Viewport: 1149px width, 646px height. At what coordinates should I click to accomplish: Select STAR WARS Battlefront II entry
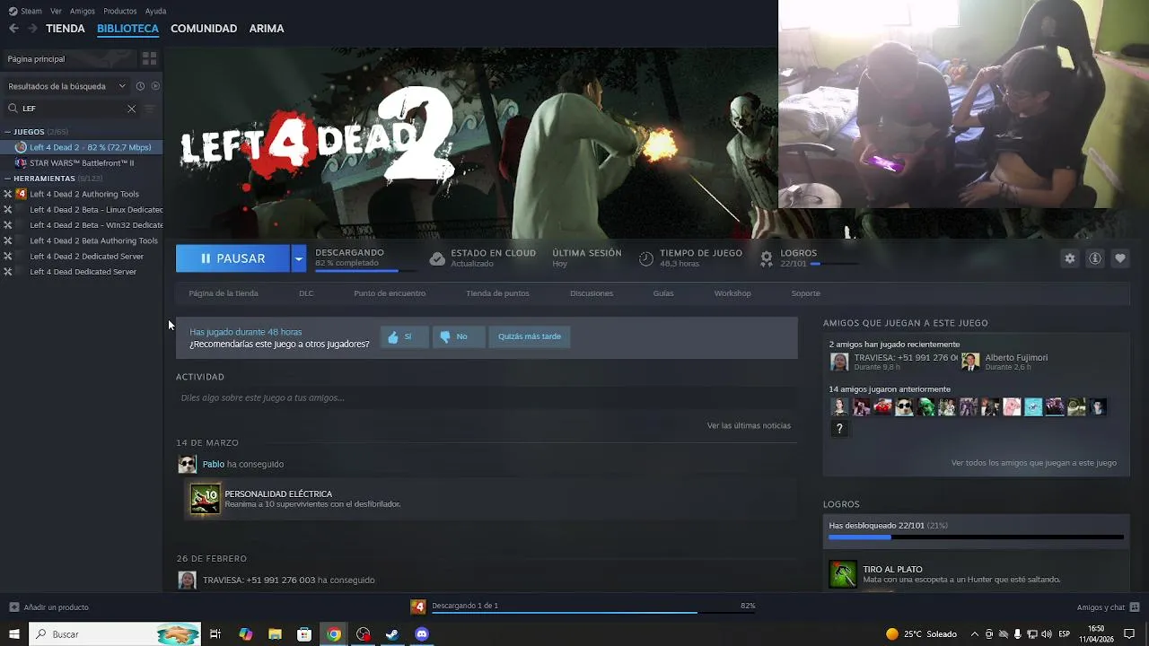pos(82,163)
